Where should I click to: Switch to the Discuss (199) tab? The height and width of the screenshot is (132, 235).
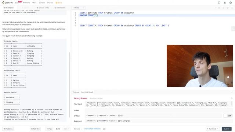43,8
